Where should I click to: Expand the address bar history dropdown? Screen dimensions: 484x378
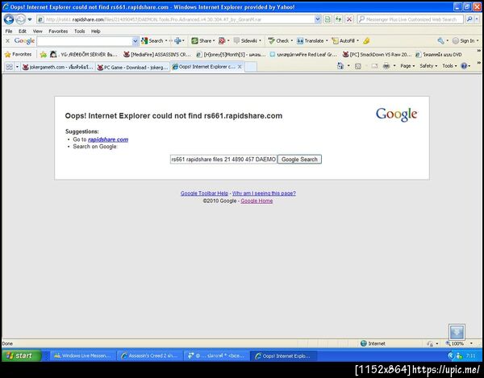pyautogui.click(x=318, y=19)
